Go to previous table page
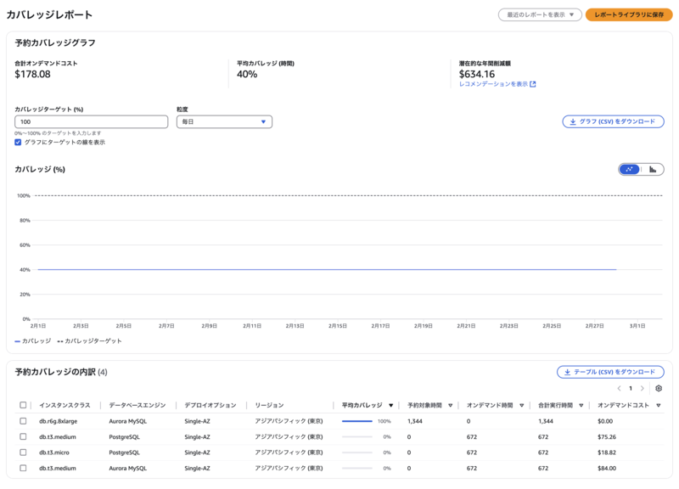 (x=619, y=388)
